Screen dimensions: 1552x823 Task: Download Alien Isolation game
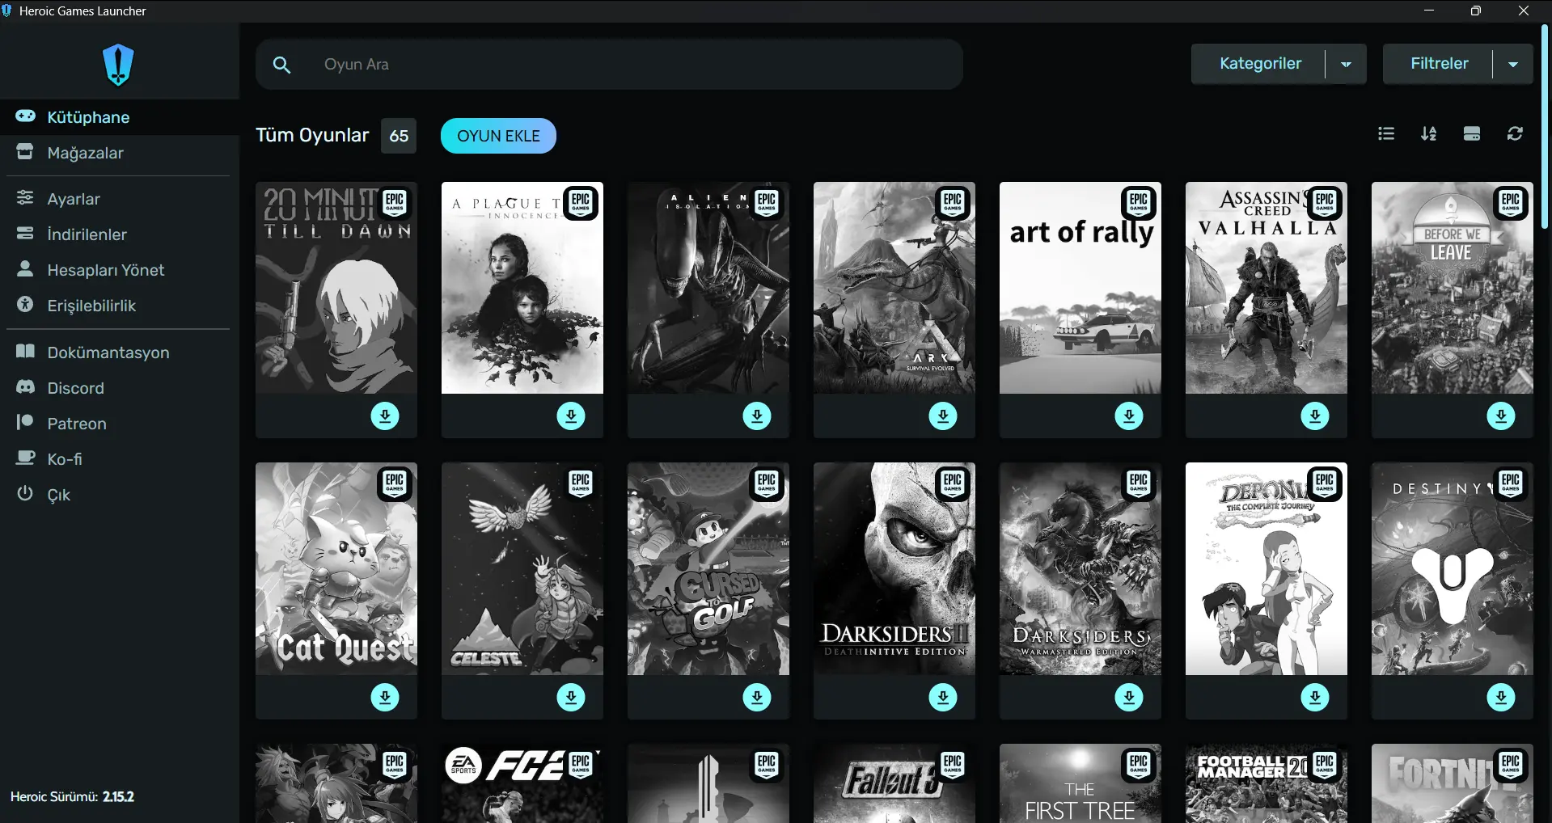coord(757,416)
